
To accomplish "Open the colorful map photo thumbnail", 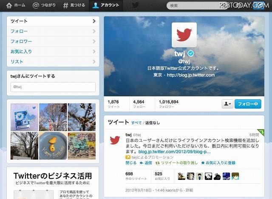I will tap(82, 146).
